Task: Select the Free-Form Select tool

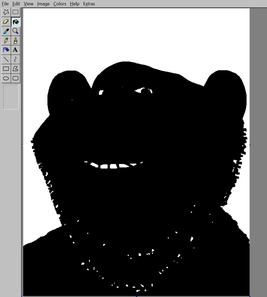Action: [6, 12]
